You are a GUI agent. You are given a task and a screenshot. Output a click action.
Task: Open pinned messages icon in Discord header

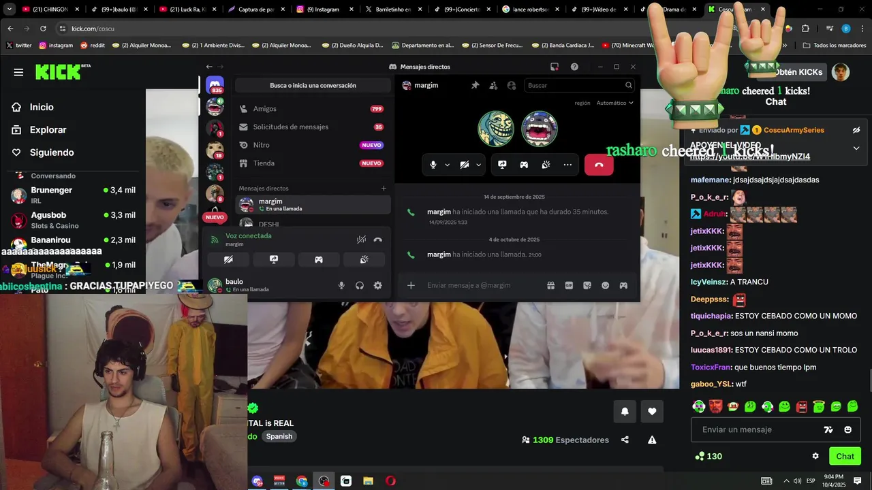(x=475, y=85)
